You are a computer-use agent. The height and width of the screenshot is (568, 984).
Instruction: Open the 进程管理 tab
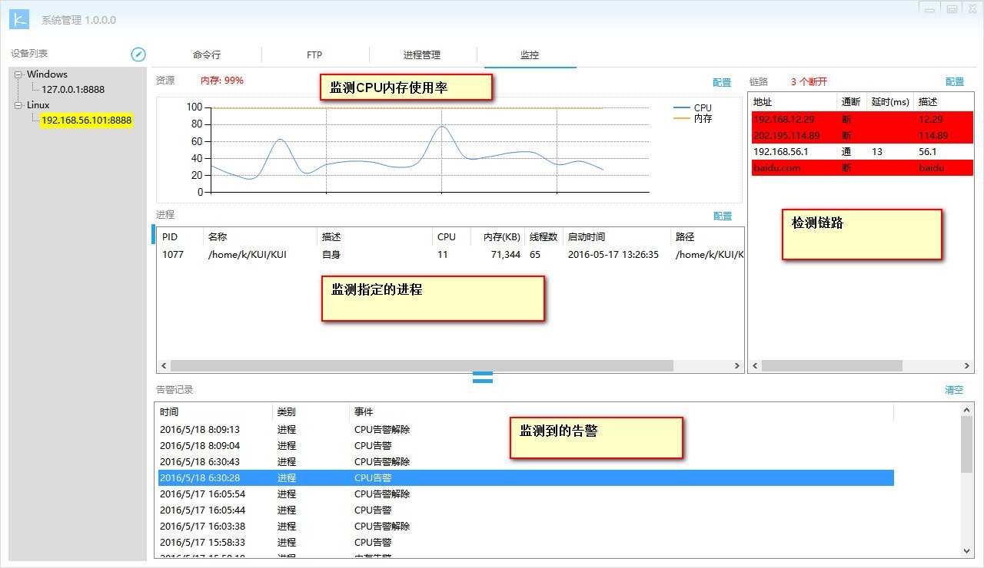click(422, 55)
